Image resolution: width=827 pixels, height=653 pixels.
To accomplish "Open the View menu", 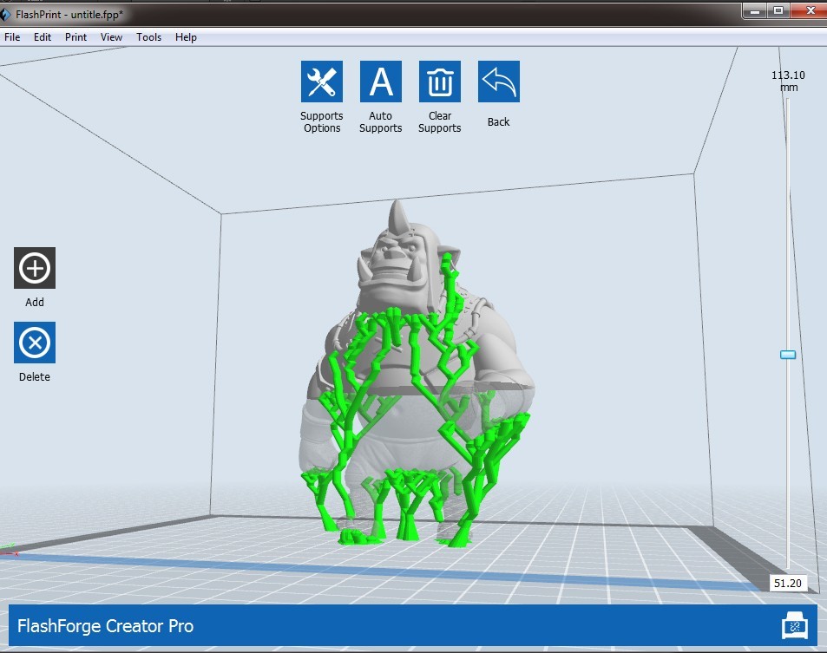I will pos(111,37).
